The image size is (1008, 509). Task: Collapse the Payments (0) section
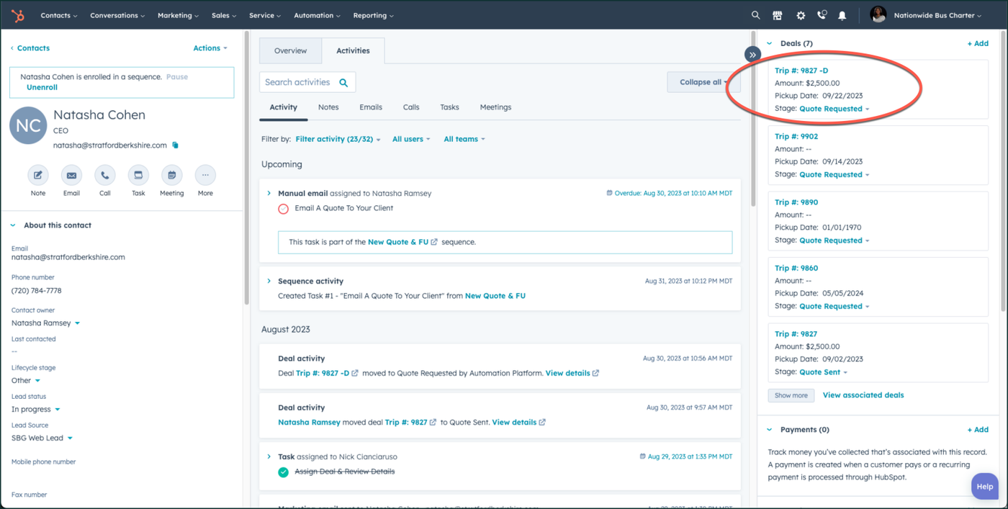[770, 430]
